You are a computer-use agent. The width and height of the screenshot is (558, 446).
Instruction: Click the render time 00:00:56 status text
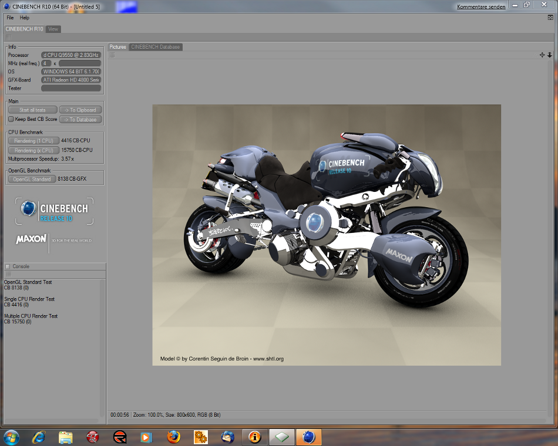[x=120, y=415]
